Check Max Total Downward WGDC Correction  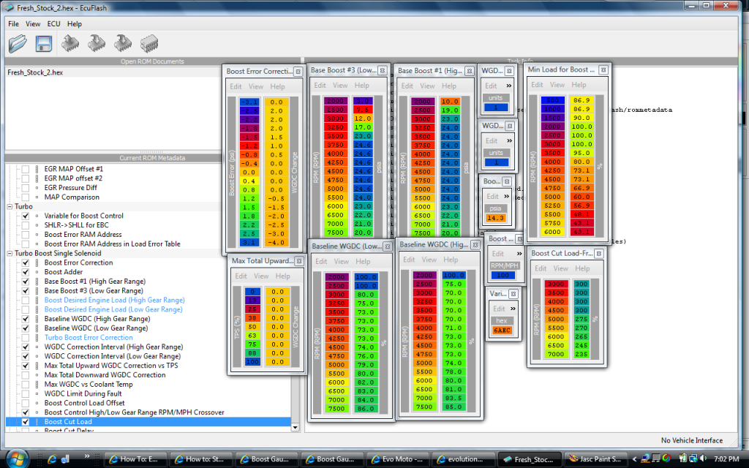(26, 375)
